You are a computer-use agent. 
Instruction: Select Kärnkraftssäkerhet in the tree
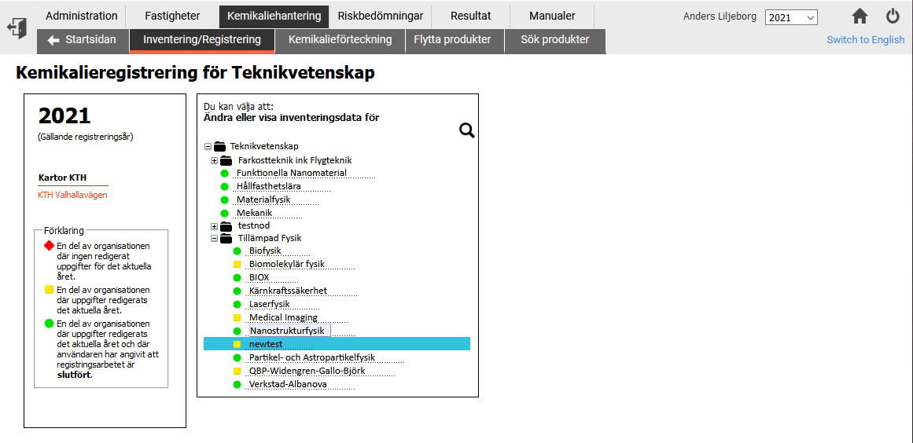coord(288,291)
